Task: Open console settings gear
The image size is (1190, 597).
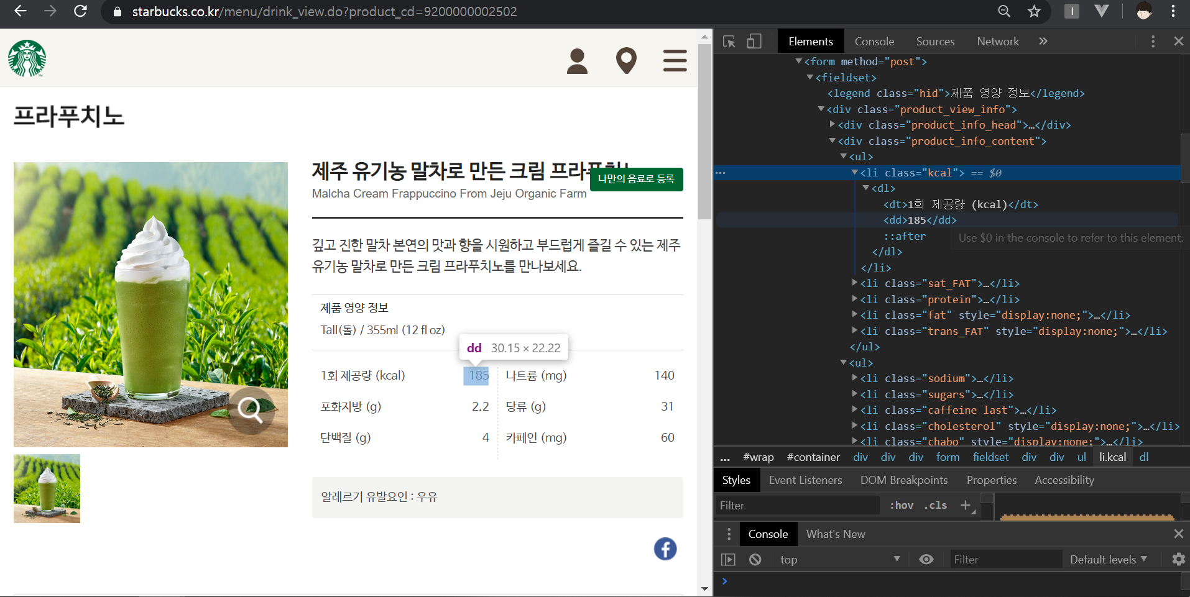Action: point(1178,559)
